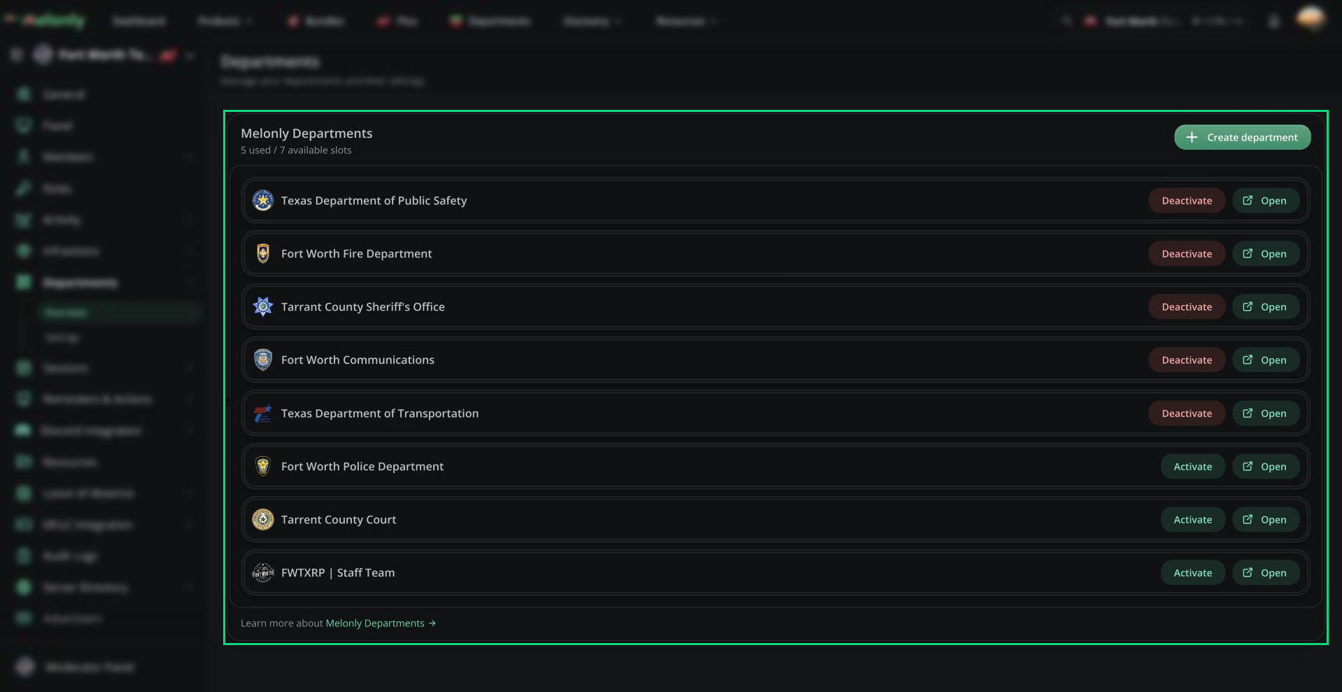1342x692 pixels.
Task: Click the Fort Worth Fire Department shield icon
Action: (263, 254)
